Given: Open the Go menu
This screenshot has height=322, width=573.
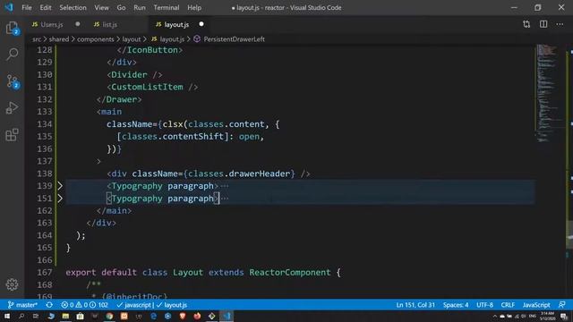Looking at the screenshot, I should [121, 7].
